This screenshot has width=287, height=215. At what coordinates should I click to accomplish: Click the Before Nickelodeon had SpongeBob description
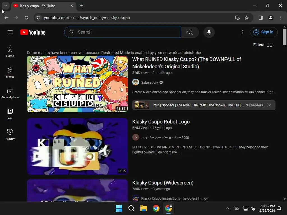(x=203, y=92)
